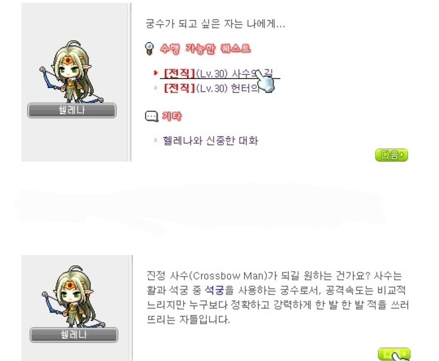Click Helena's character portrait in the upper dialog

coord(72,72)
